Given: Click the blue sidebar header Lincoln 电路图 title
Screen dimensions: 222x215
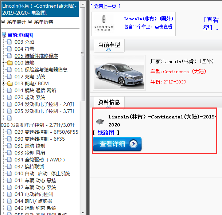Looking at the screenshot, I should pyautogui.click(x=40, y=9).
